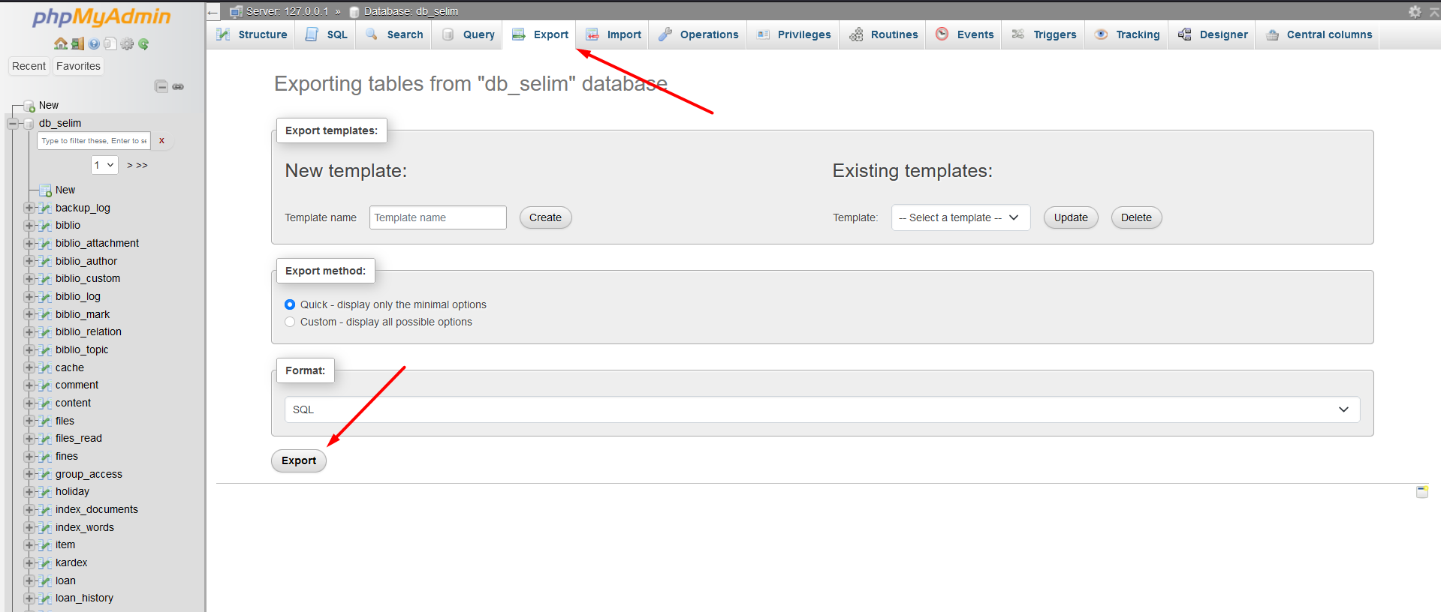Open navigation panel settings gear icon

127,43
